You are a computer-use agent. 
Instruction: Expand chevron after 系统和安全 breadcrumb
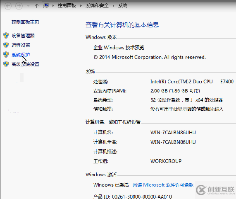pyautogui.click(x=114, y=6)
